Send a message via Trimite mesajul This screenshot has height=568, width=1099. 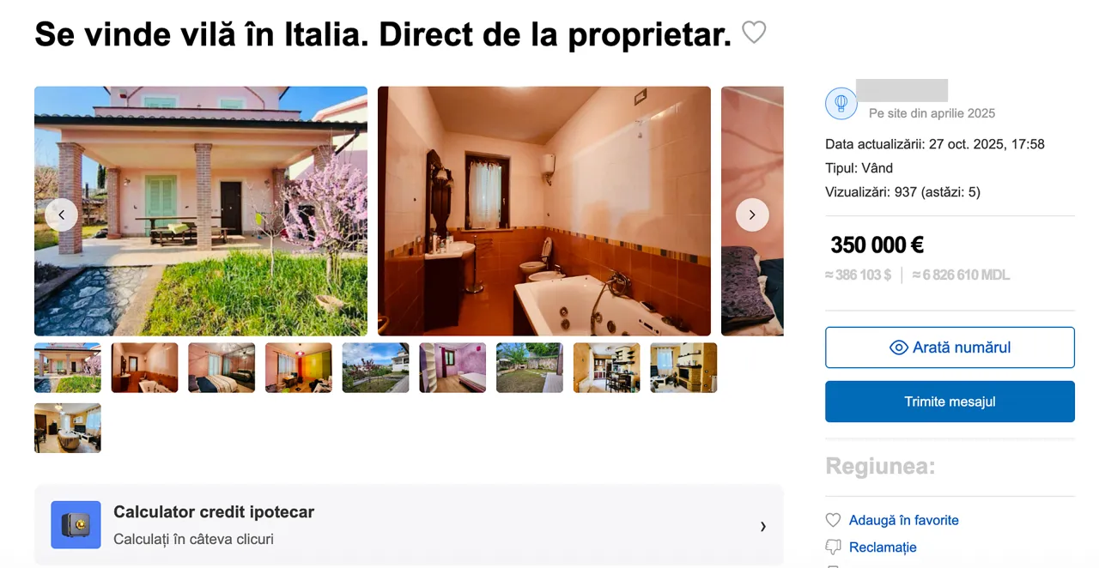click(x=950, y=402)
